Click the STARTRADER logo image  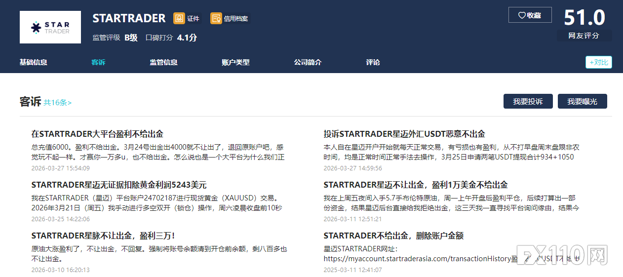(50, 27)
